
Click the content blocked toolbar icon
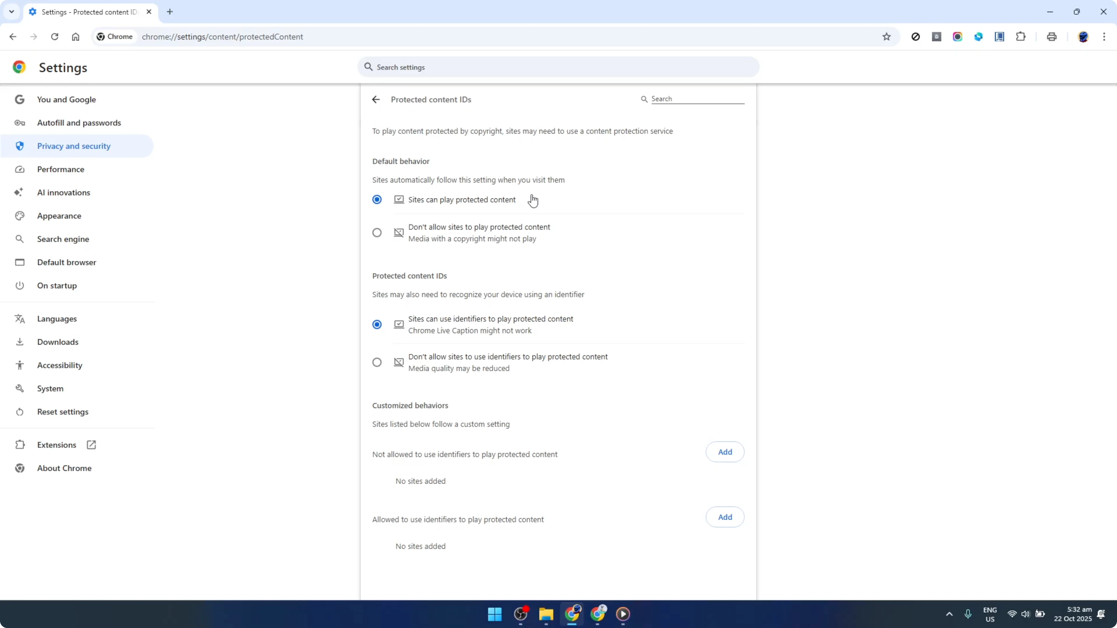click(x=916, y=37)
